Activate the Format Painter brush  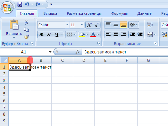pos(27,37)
